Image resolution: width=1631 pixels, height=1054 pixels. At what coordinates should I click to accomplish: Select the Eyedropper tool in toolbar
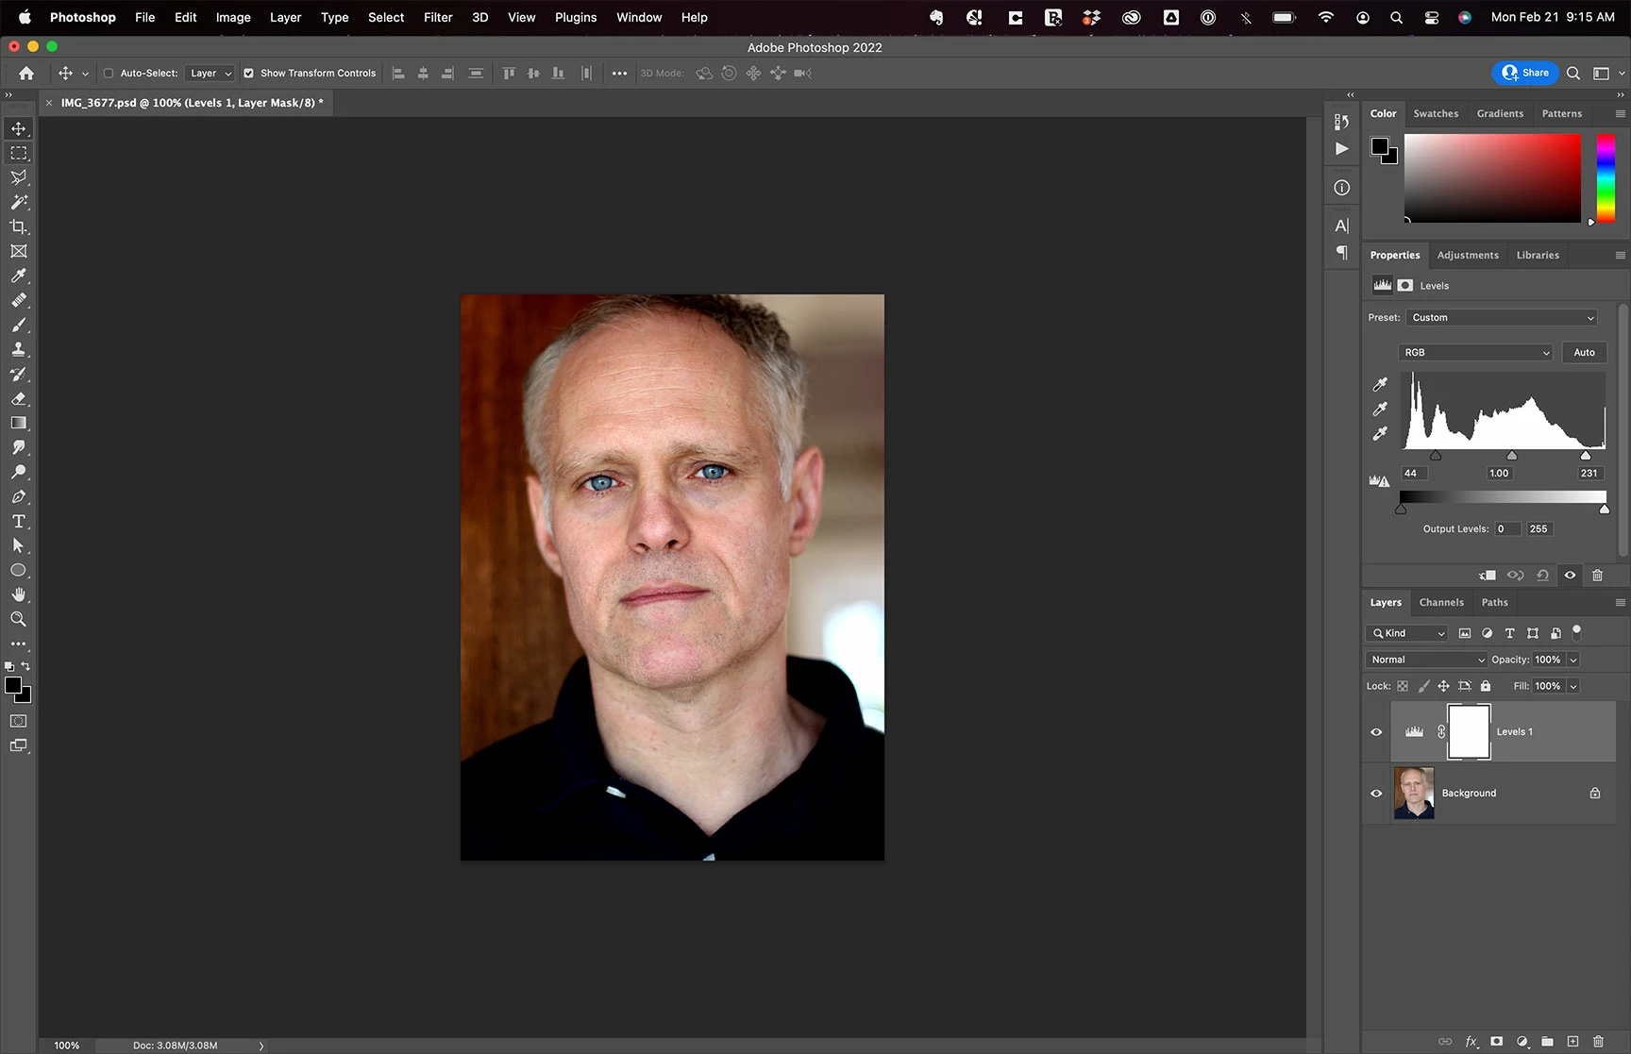pos(19,276)
